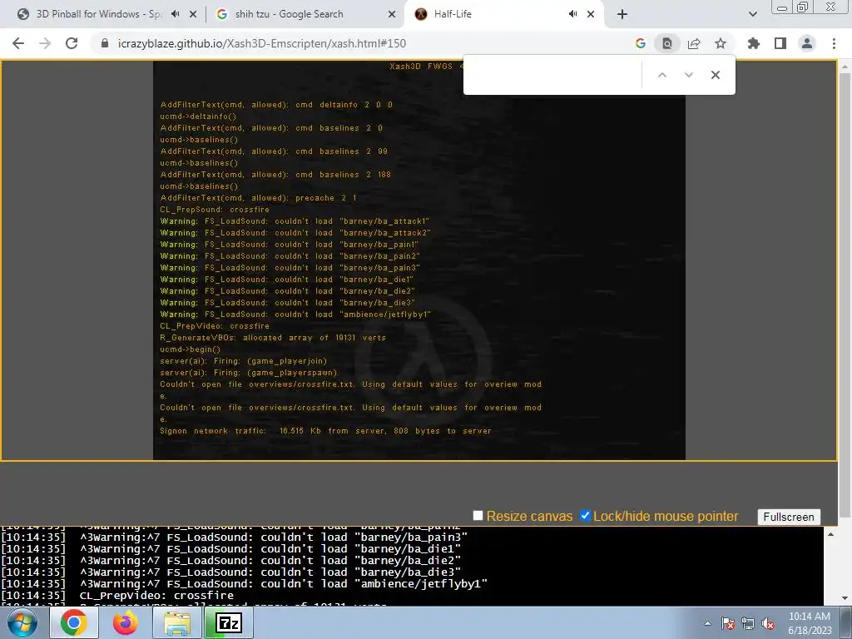Open the Action Center flag icon

click(x=728, y=623)
